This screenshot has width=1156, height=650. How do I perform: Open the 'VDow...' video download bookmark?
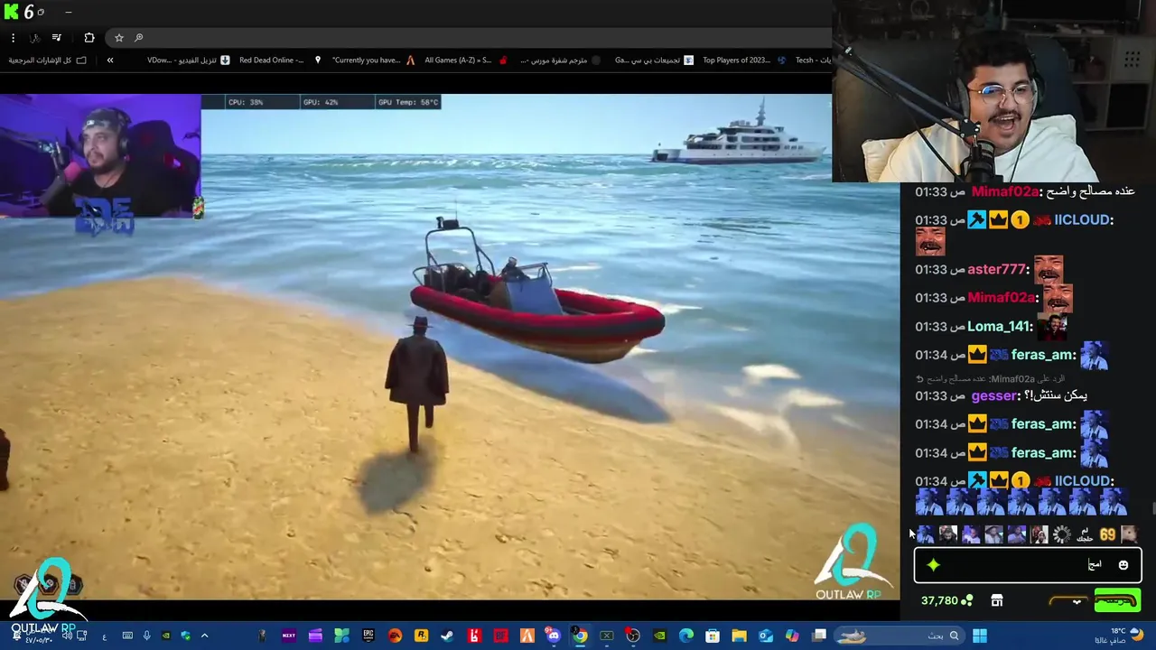188,60
